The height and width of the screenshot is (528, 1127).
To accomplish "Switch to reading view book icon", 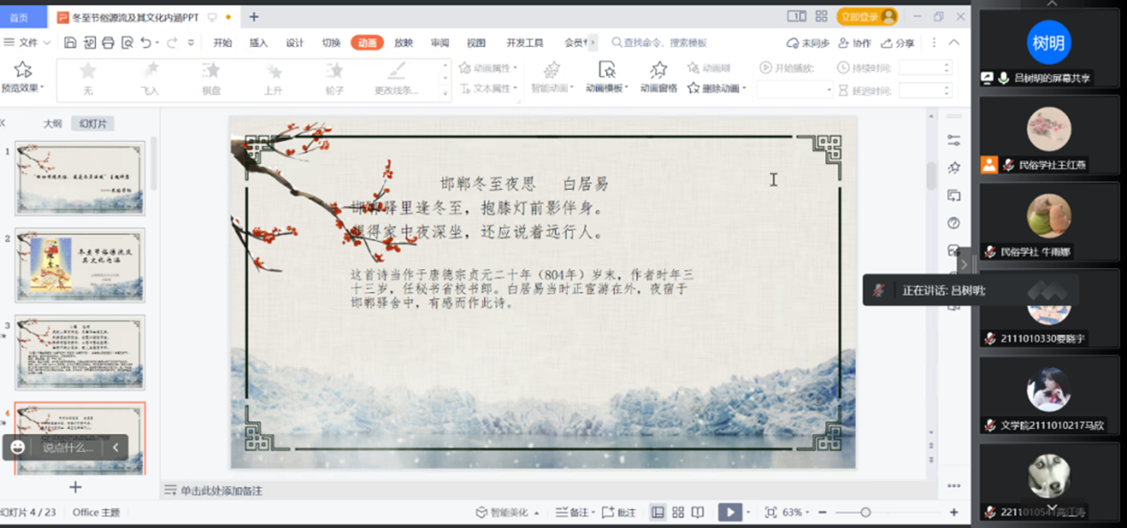I will (698, 512).
